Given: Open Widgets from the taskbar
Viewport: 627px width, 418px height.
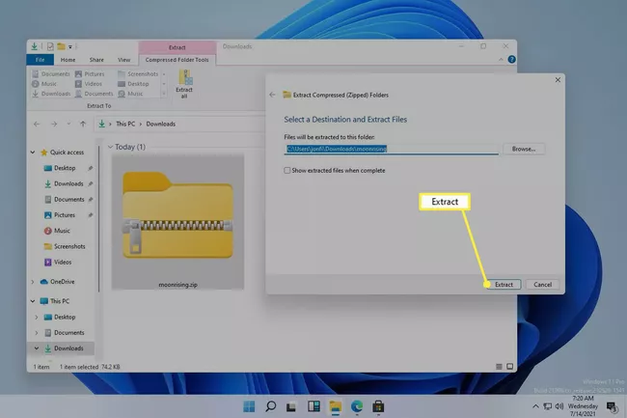Looking at the screenshot, I should 313,405.
